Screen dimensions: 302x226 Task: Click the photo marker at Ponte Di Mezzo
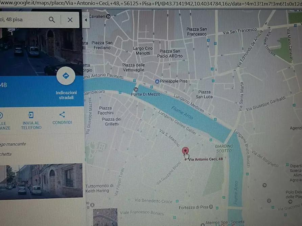(x=136, y=89)
